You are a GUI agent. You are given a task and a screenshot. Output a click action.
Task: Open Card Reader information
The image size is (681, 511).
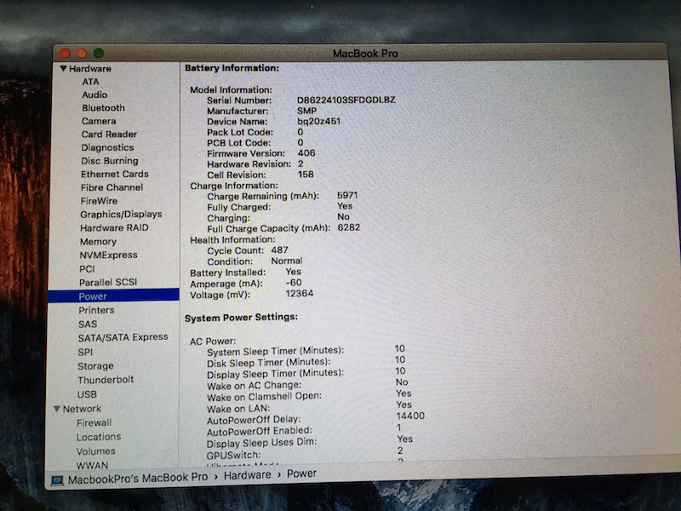[x=109, y=135]
